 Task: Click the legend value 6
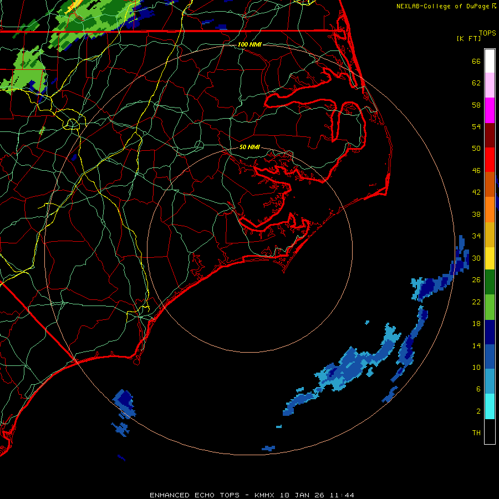(478, 389)
